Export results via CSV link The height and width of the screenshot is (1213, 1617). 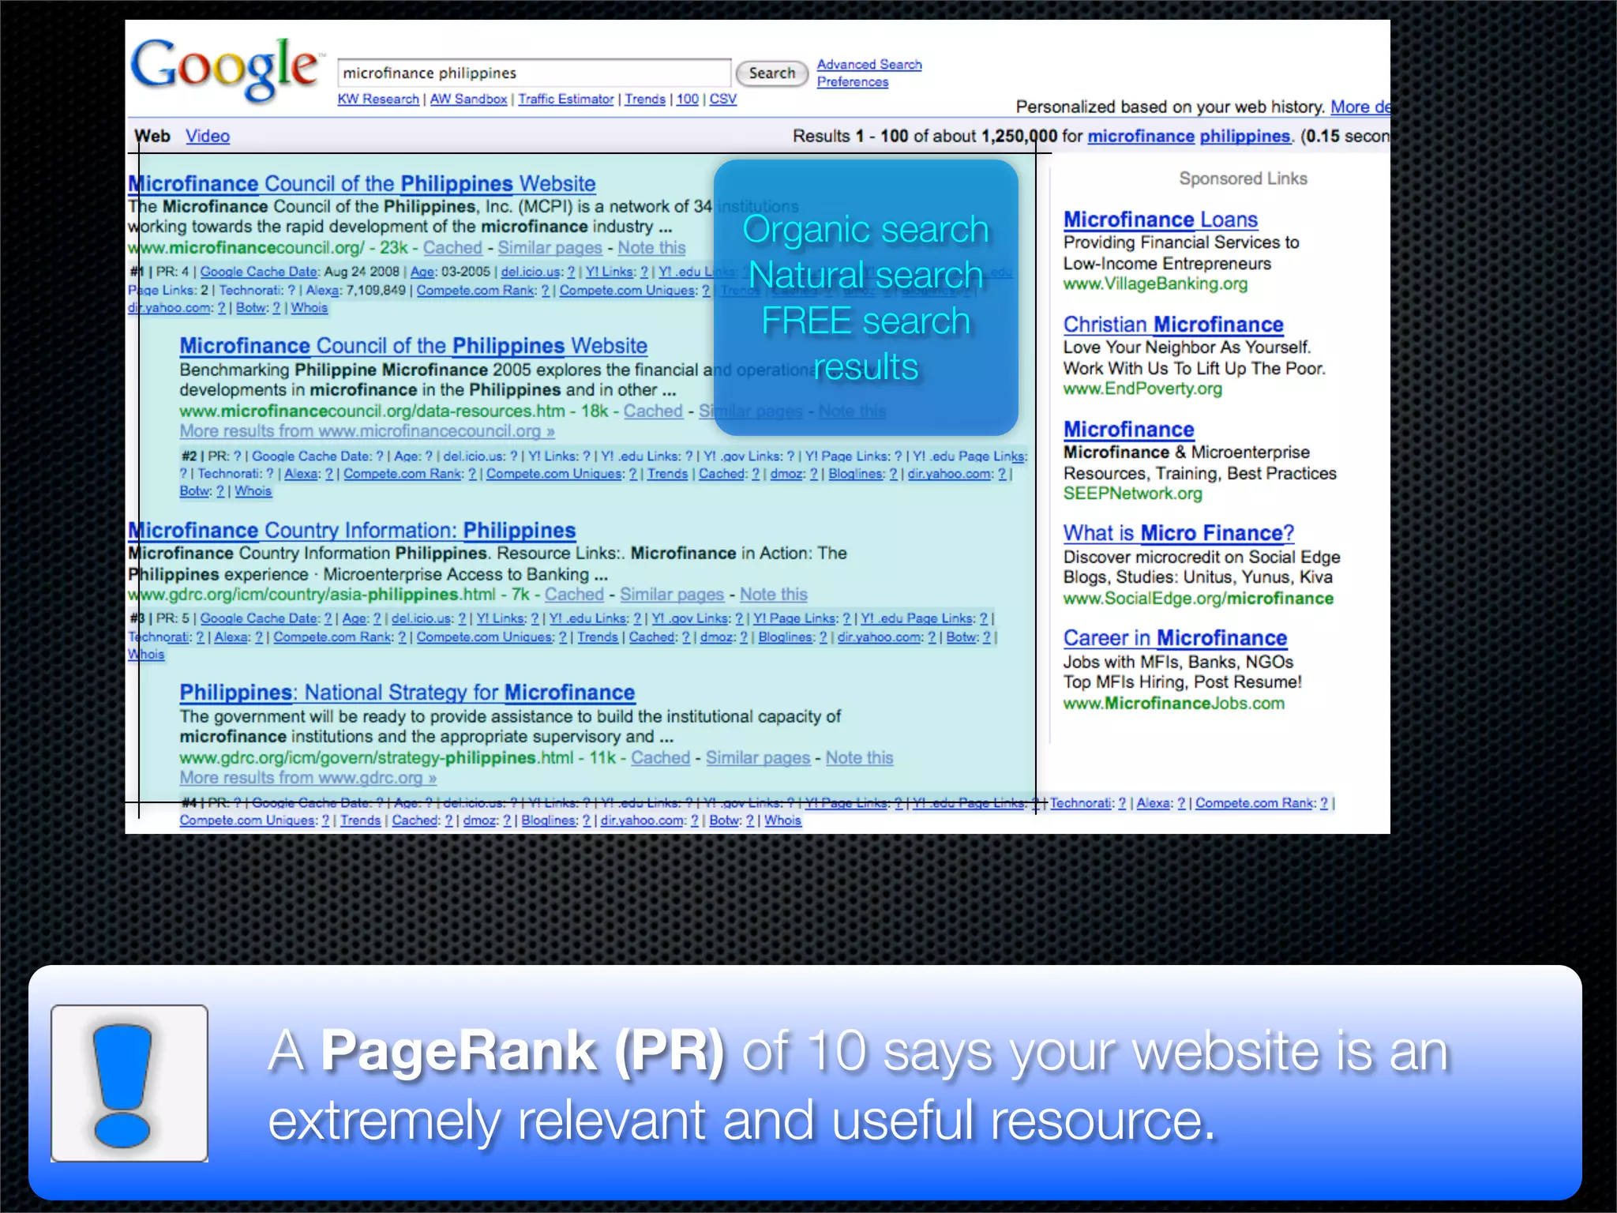click(x=722, y=99)
